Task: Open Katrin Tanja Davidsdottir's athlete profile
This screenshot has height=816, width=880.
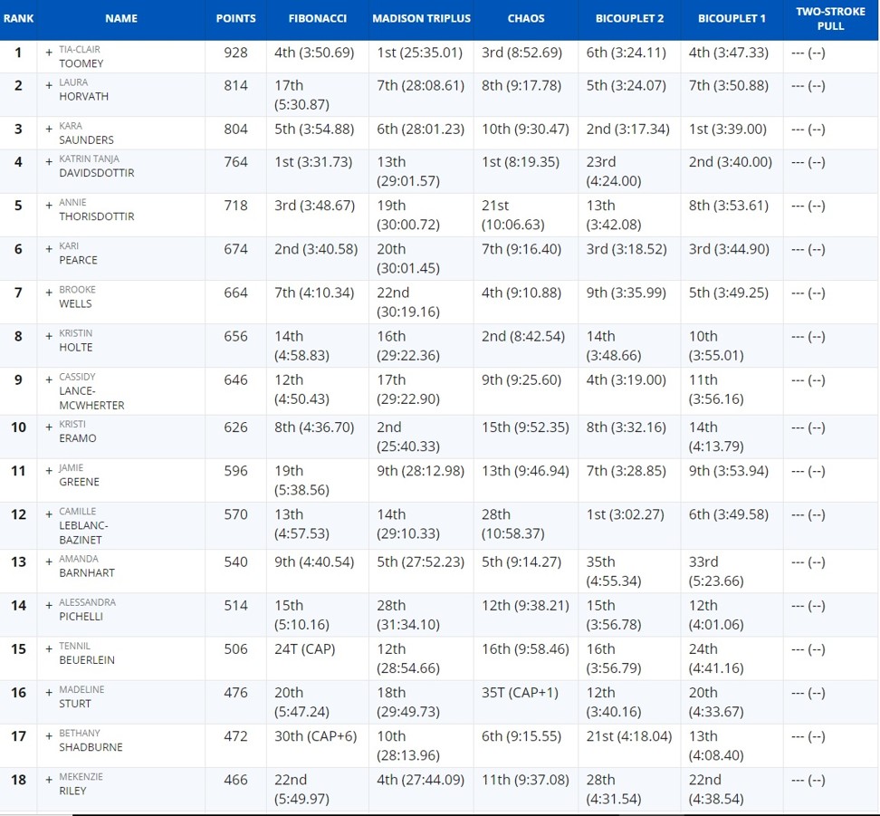Action: 97,166
